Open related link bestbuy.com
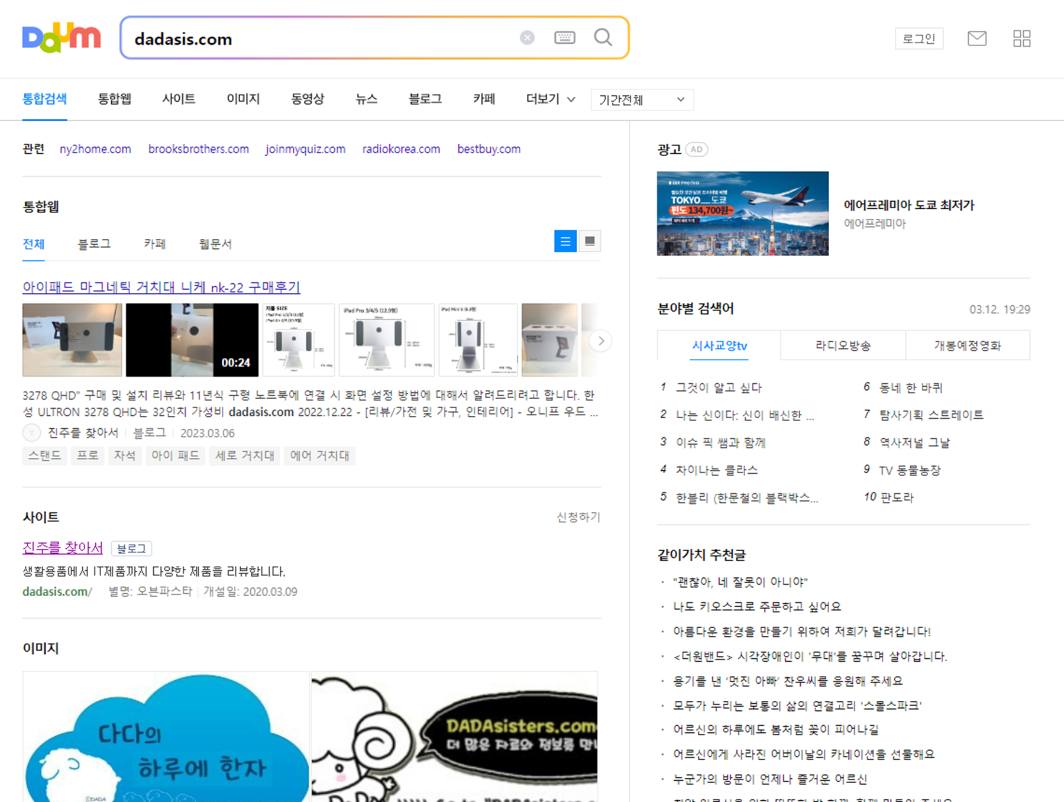 tap(489, 149)
